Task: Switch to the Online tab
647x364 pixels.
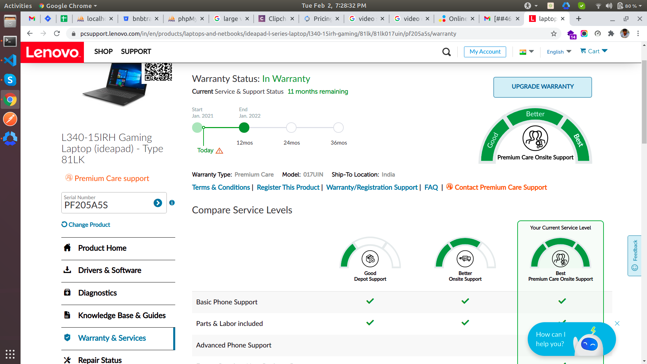Action: click(x=457, y=19)
